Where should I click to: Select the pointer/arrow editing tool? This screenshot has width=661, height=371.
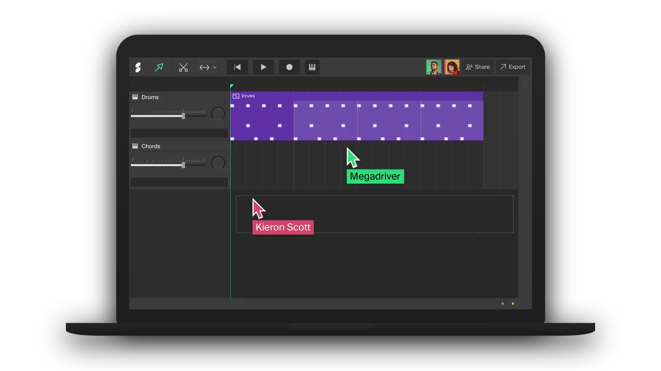tap(159, 67)
